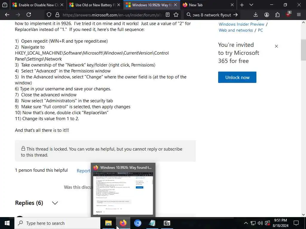Image resolution: width=306 pixels, height=229 pixels.
Task: Open 'Web and networks' link
Action: coord(235,30)
